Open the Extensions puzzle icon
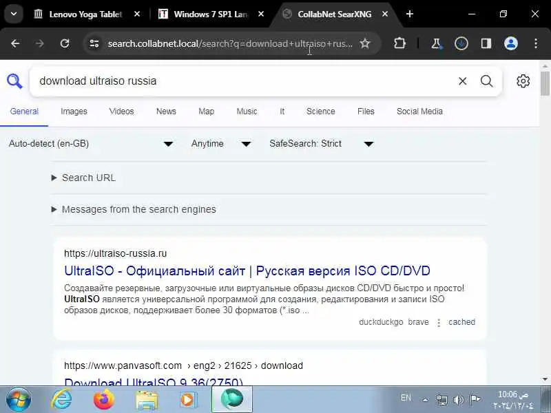The width and height of the screenshot is (551, 413). point(399,43)
